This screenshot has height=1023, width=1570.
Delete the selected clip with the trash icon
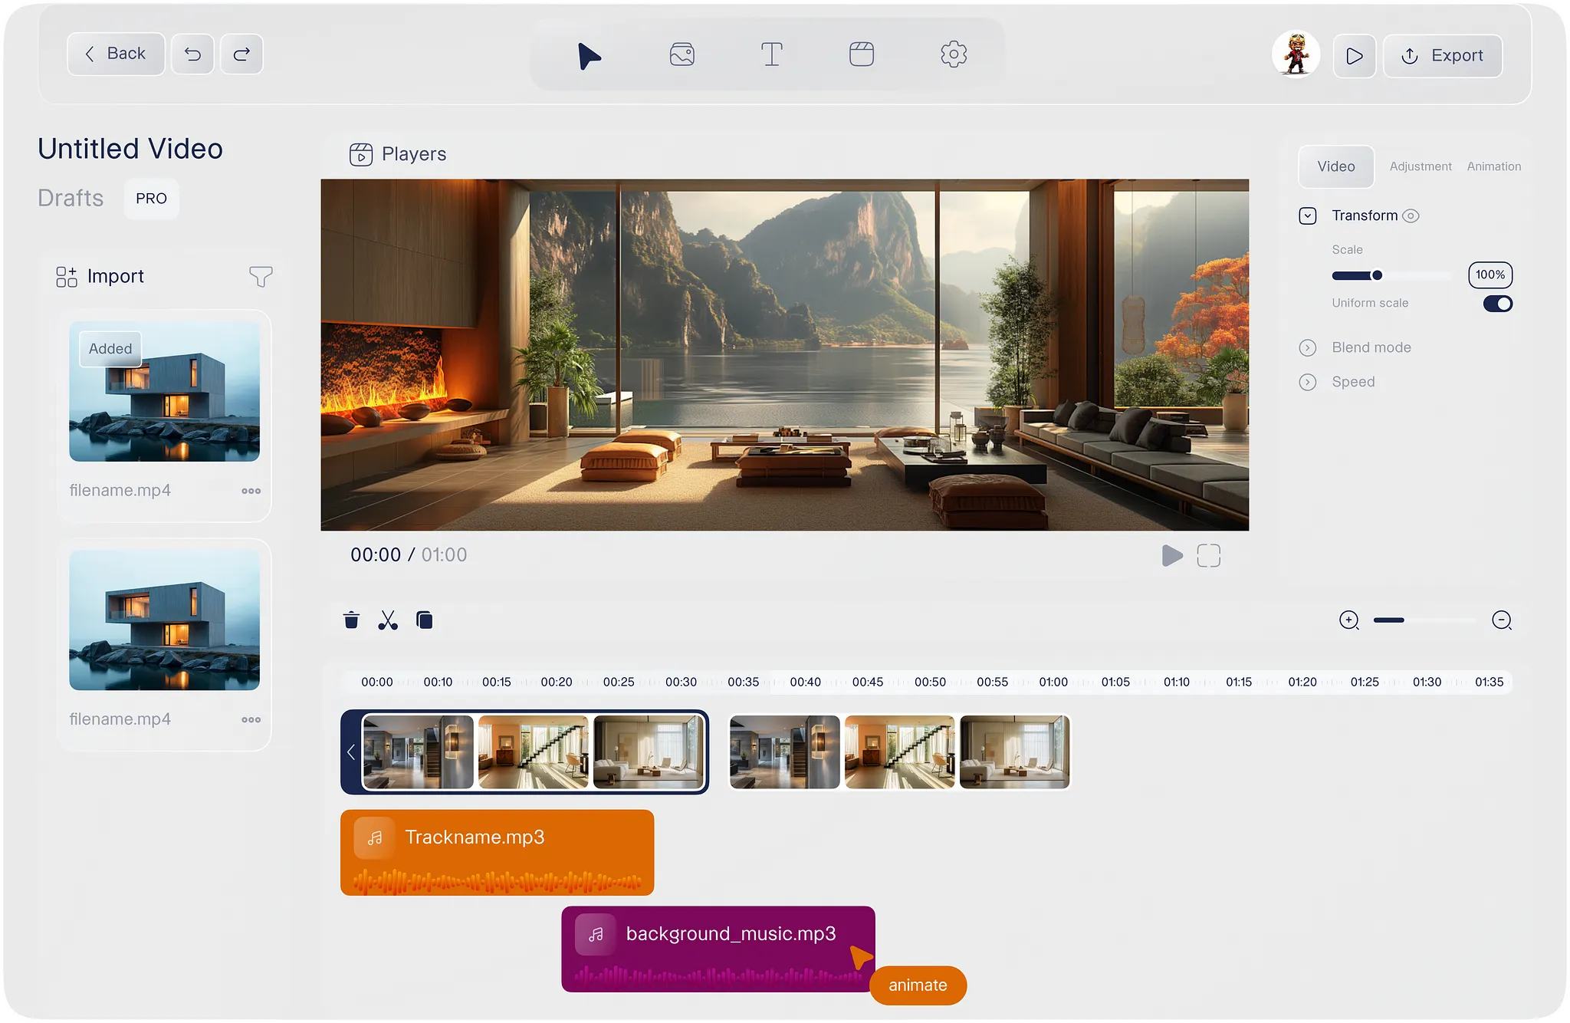pos(352,620)
